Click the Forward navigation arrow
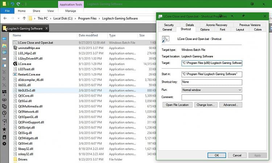This screenshot has height=163, width=272. click(x=12, y=18)
